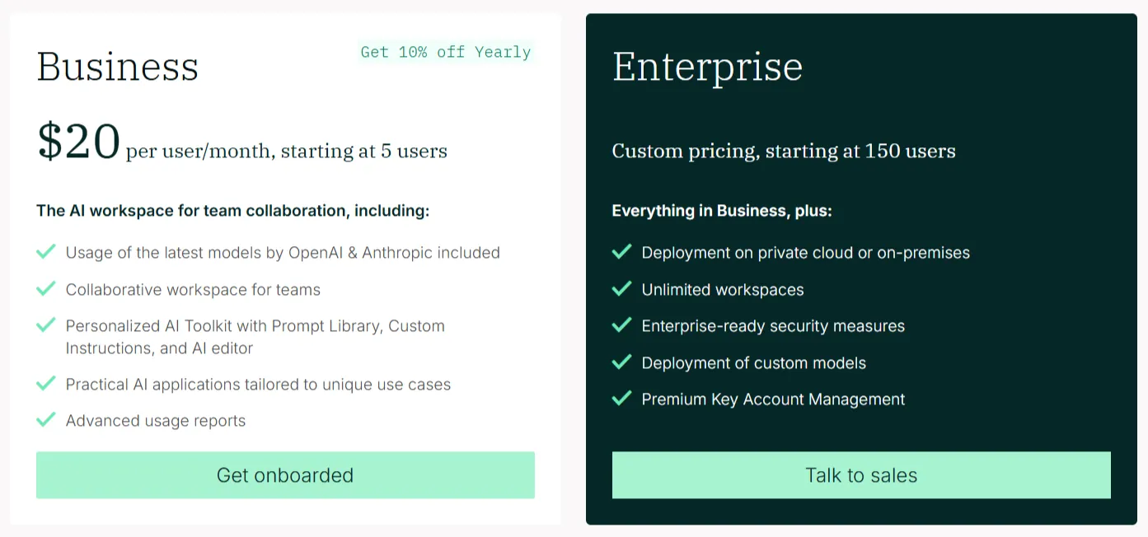Click the checkmark beside 'Usage of the latest models'

[46, 252]
